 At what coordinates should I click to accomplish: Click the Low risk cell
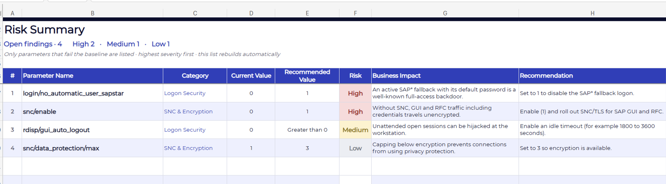coord(355,148)
